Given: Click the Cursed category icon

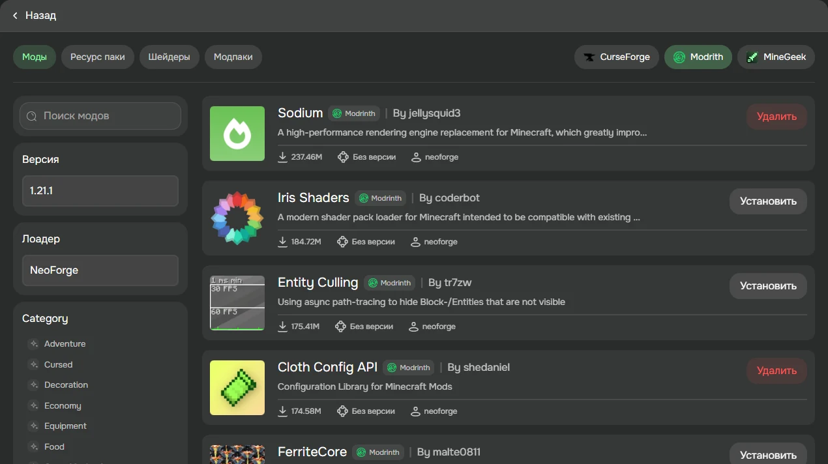Looking at the screenshot, I should (34, 365).
